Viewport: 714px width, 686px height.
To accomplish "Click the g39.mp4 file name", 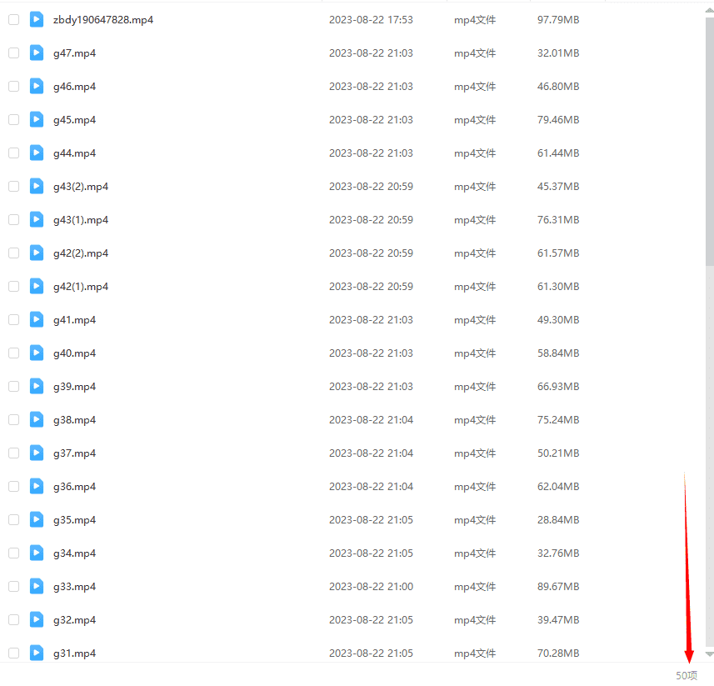I will point(74,387).
